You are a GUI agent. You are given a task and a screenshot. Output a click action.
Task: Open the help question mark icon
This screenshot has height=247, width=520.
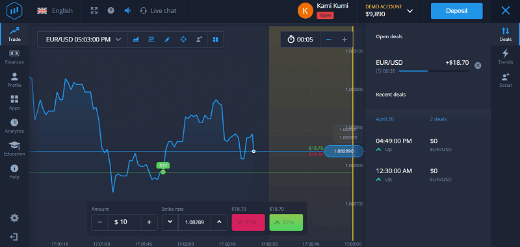click(110, 10)
